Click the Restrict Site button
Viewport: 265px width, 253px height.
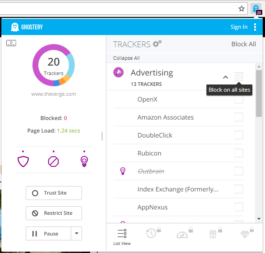click(54, 213)
